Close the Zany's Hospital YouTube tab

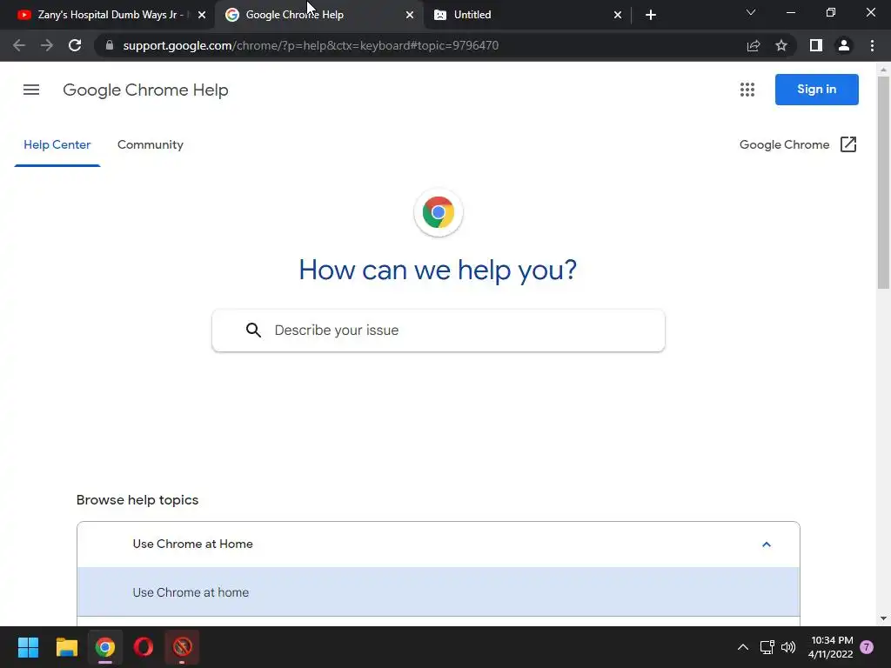(202, 15)
